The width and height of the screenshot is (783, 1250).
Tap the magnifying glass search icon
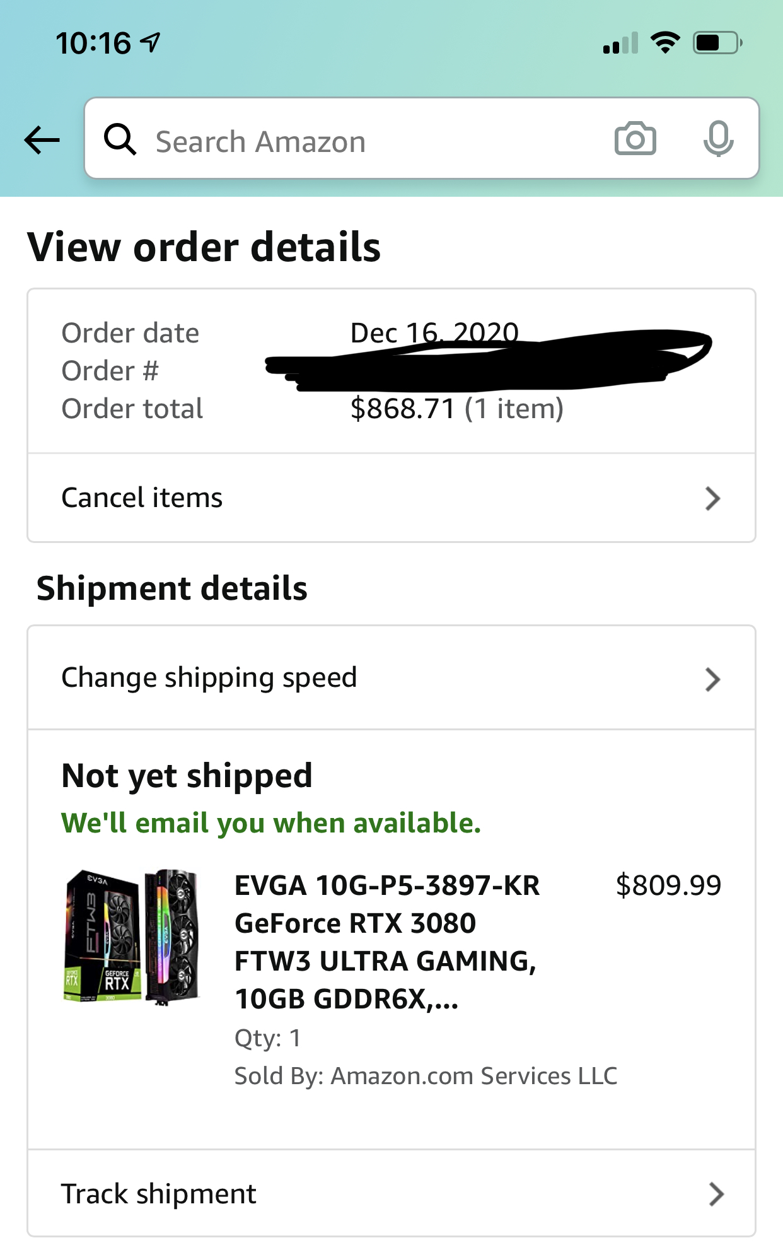120,139
